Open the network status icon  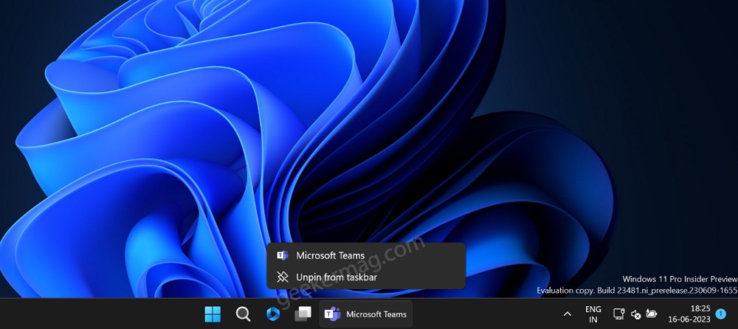click(618, 314)
